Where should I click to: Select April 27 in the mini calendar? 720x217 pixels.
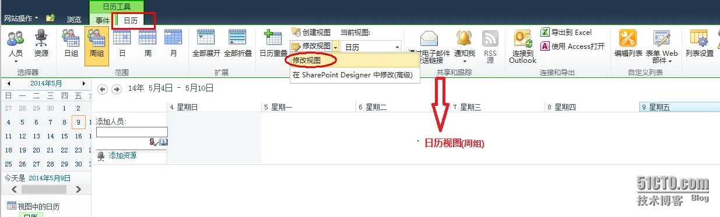click(x=8, y=108)
